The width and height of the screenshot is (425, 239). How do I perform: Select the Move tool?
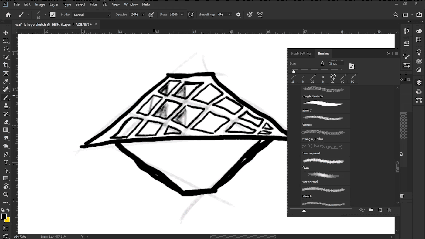point(6,33)
